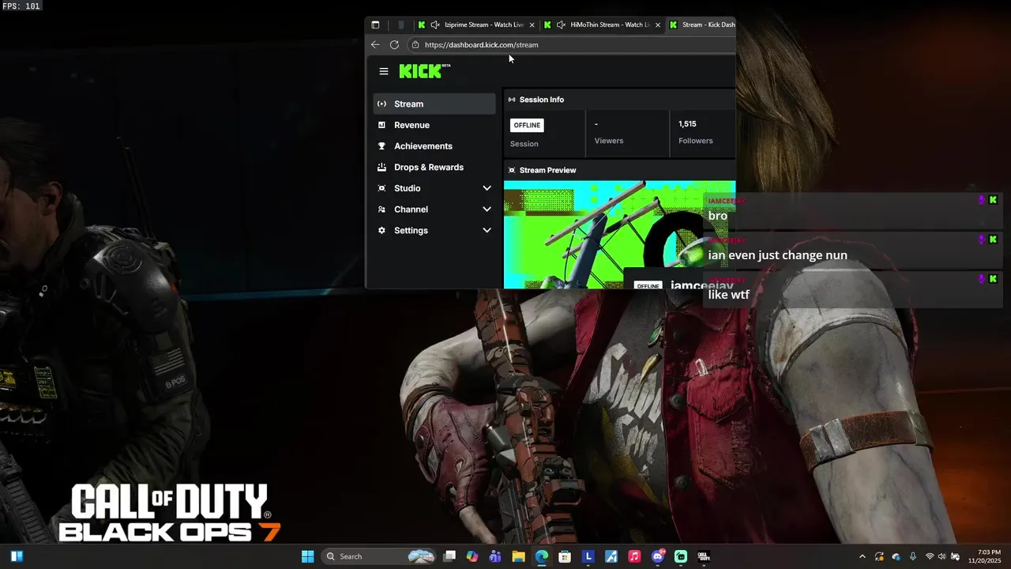Viewport: 1011px width, 569px height.
Task: Click the far-left widgets taskbar icon
Action: pos(17,556)
